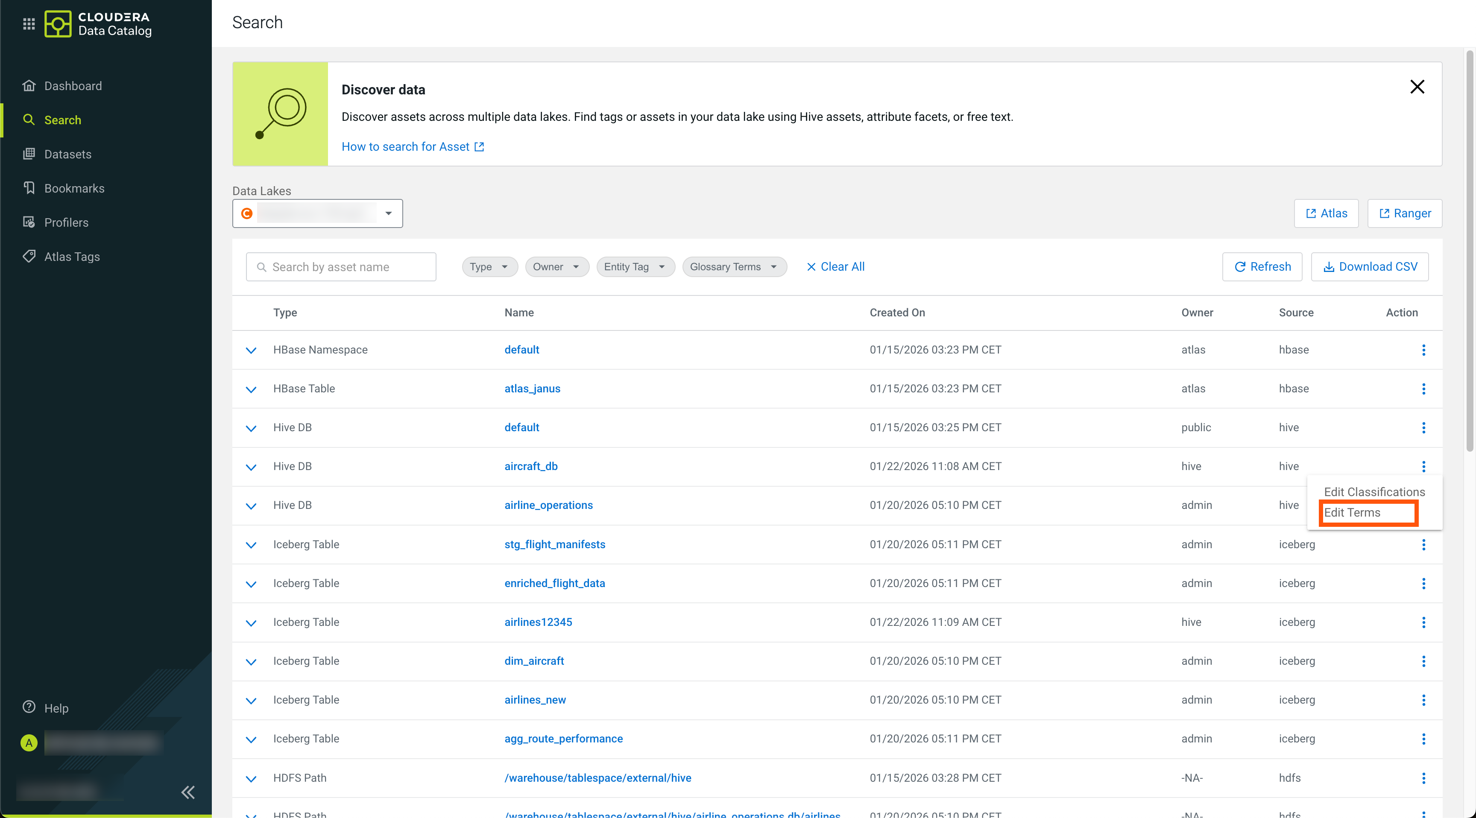Open Dashboard from the sidebar
Viewport: 1476px width, 818px height.
(x=73, y=86)
